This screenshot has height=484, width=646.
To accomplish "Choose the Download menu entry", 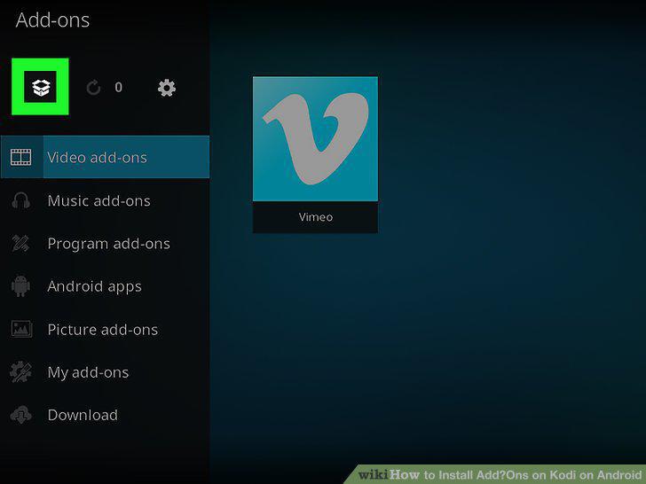I will tap(105, 415).
